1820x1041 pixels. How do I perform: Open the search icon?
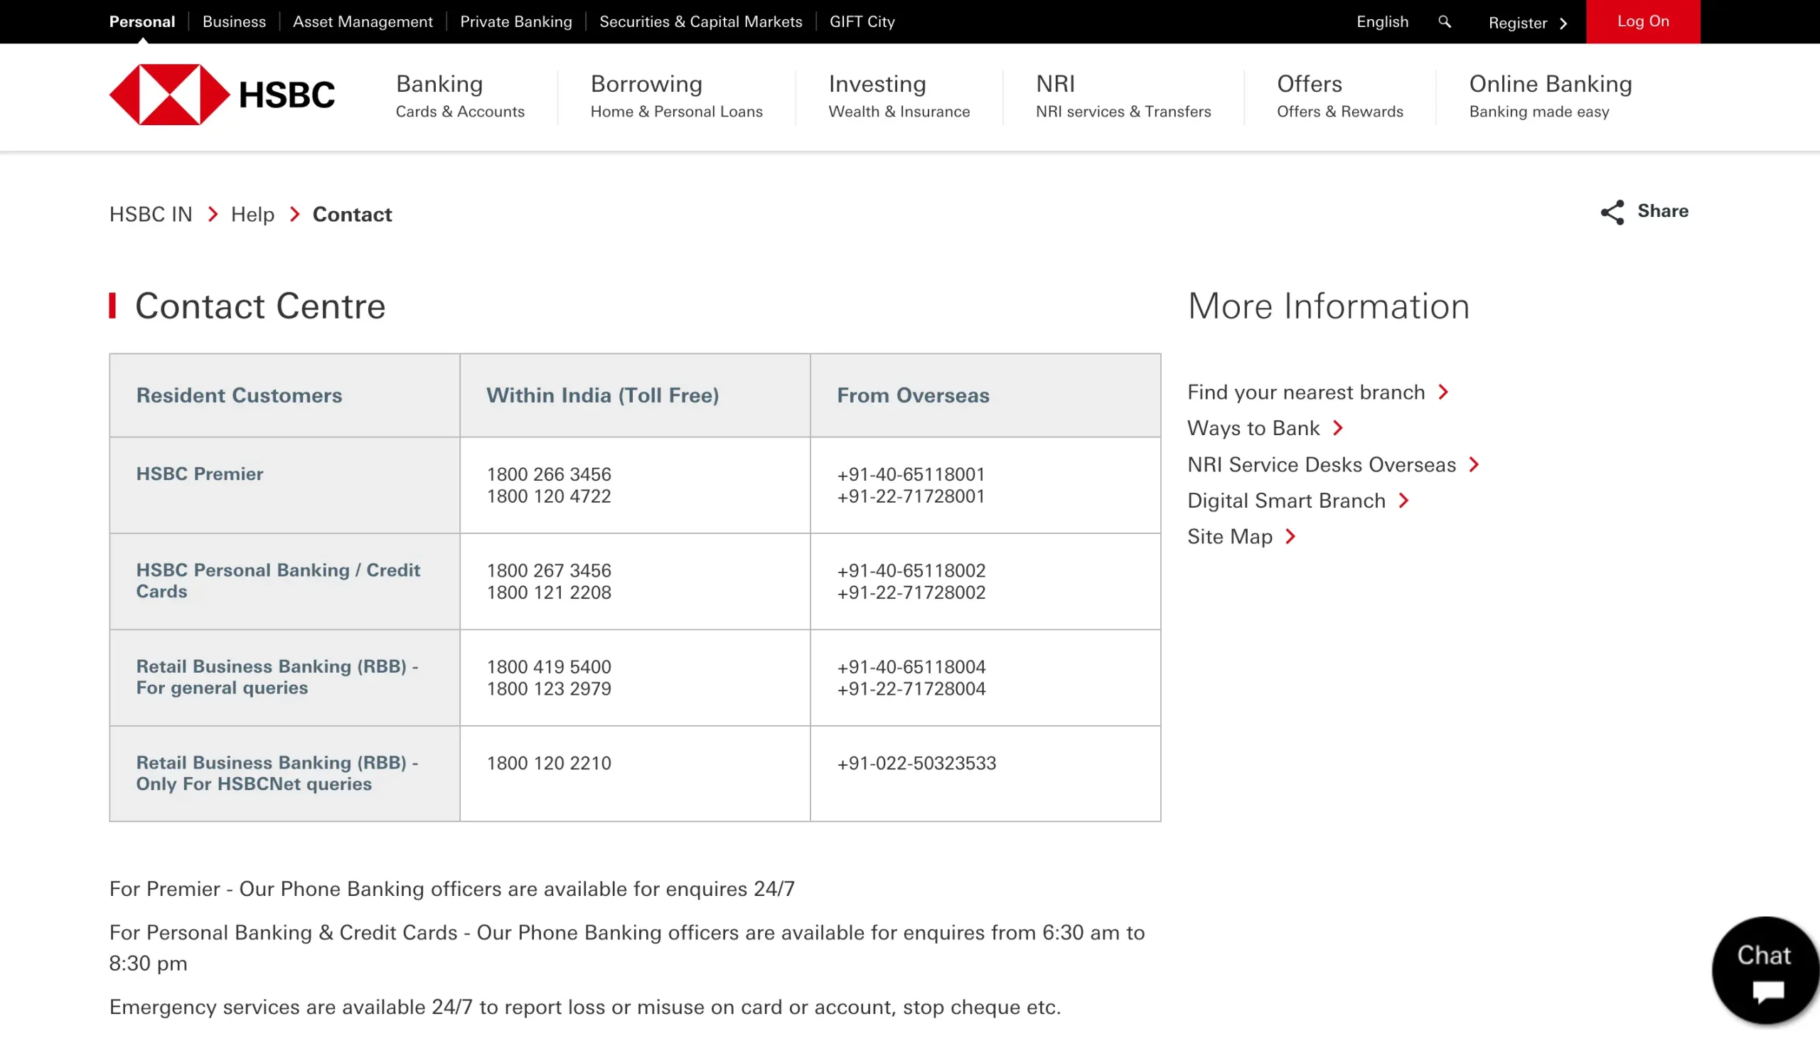click(1443, 21)
